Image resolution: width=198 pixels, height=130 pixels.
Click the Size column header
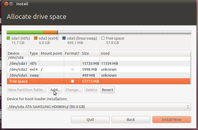(x=90, y=53)
